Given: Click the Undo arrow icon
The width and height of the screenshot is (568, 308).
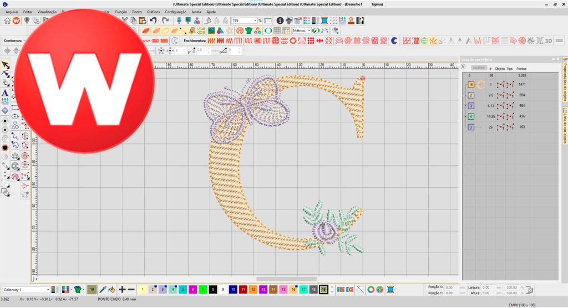Looking at the screenshot, I should tap(153, 20).
